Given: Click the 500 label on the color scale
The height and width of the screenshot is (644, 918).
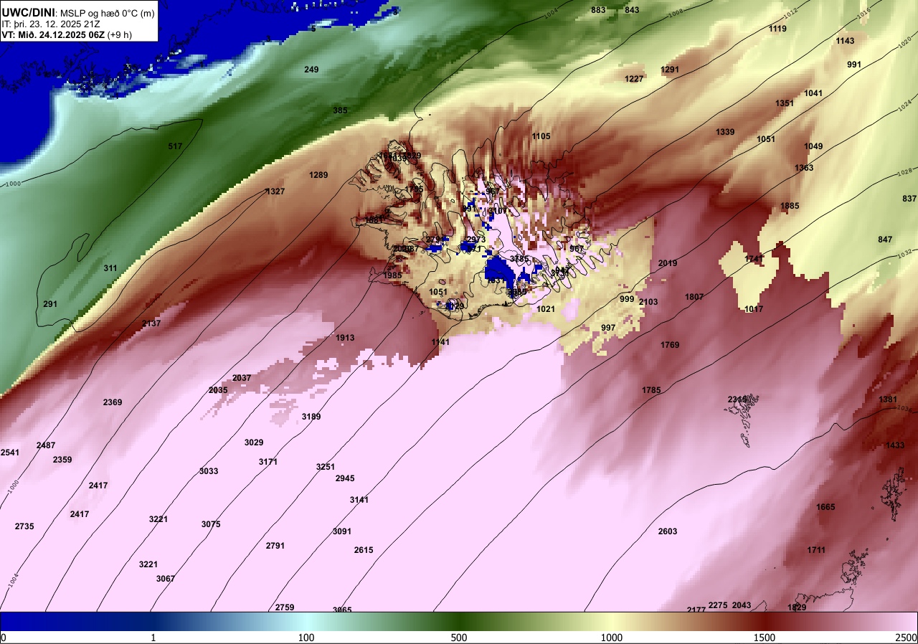Looking at the screenshot, I should coord(459,638).
